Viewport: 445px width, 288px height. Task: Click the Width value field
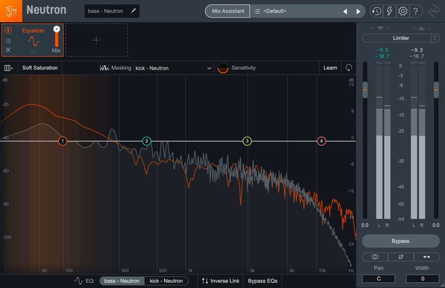(x=422, y=278)
